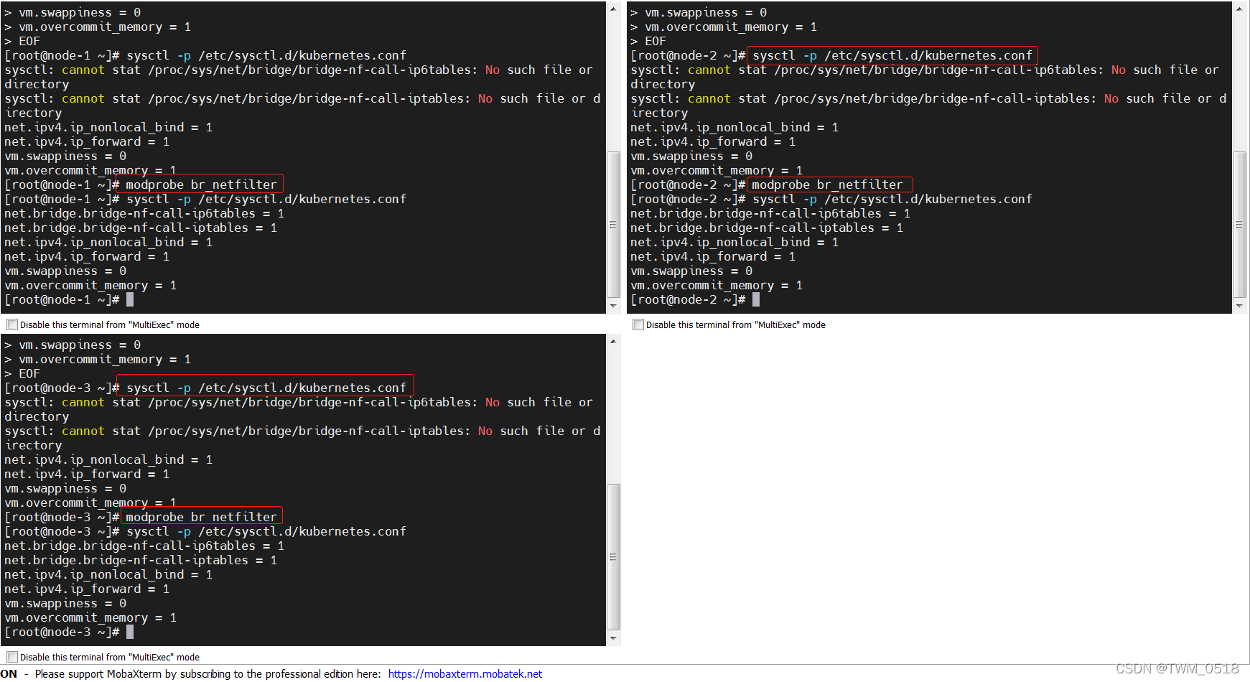
Task: Disable node-3 terminal from MultiExec mode
Action: (x=12, y=657)
